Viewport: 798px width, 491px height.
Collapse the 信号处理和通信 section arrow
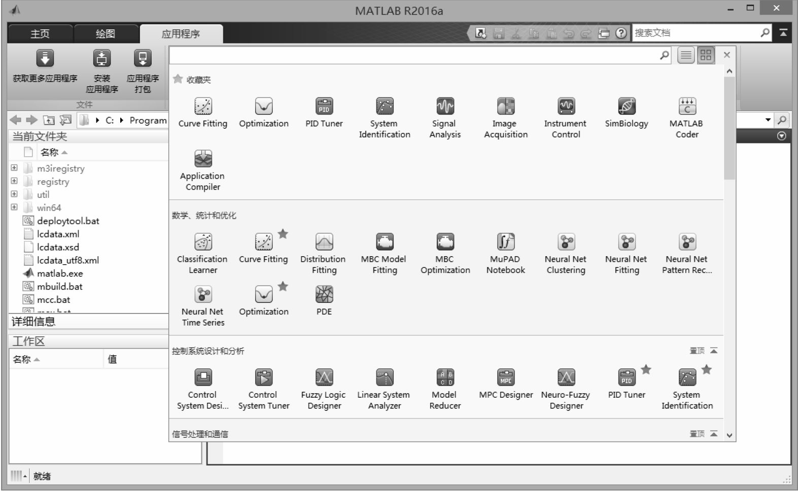click(714, 434)
